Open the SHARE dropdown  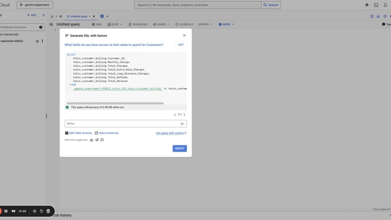pos(161,24)
